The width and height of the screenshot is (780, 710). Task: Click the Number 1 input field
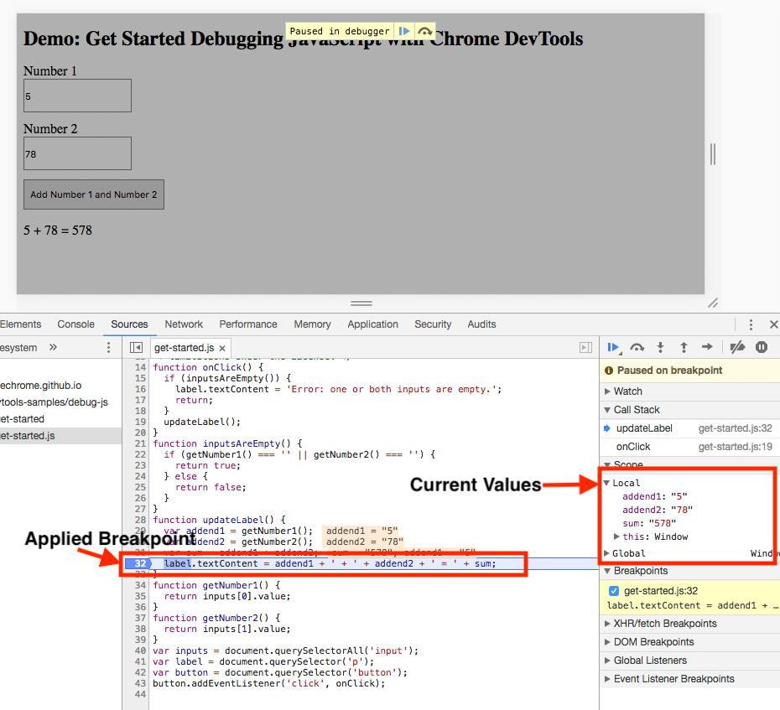coord(77,96)
